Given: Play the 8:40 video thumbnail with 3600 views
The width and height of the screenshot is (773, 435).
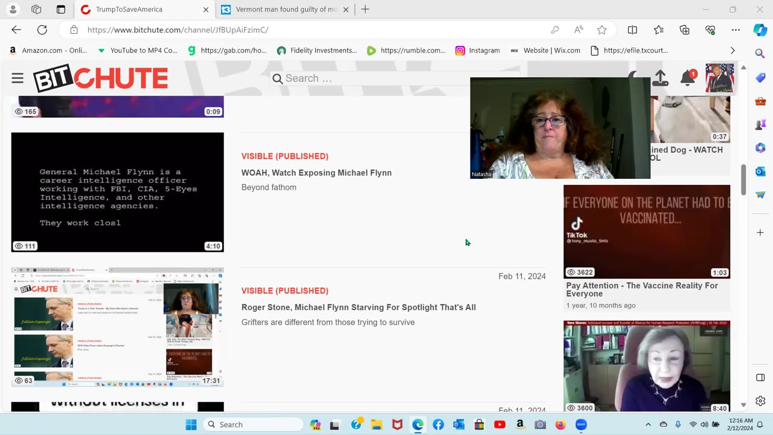Looking at the screenshot, I should click(x=647, y=367).
